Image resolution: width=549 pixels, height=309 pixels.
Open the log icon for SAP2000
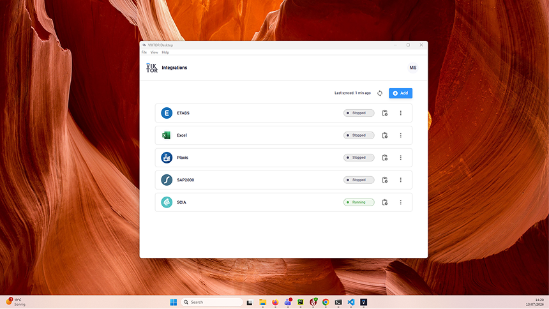(385, 180)
